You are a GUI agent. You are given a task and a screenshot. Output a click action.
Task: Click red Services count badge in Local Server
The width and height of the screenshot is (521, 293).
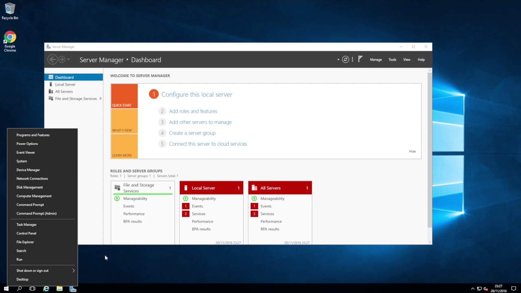pyautogui.click(x=186, y=214)
